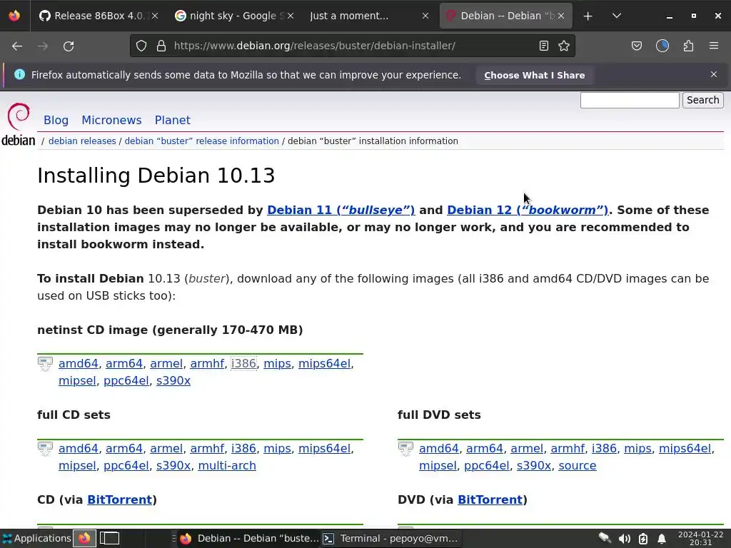
Task: Close the night sky Google tab
Action: [x=291, y=16]
